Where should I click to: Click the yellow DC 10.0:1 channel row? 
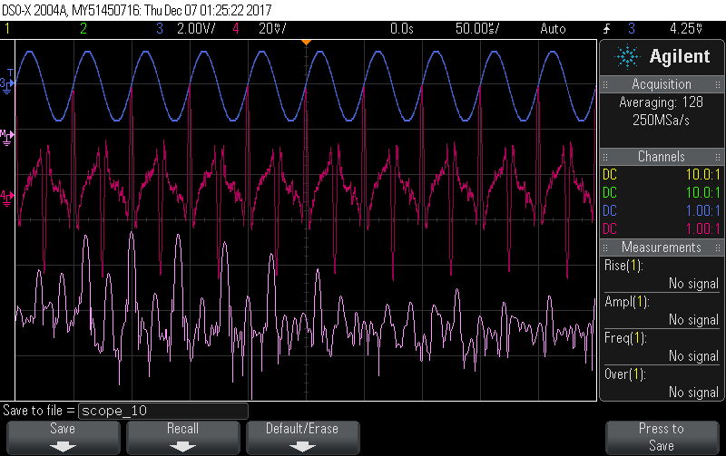(x=662, y=174)
